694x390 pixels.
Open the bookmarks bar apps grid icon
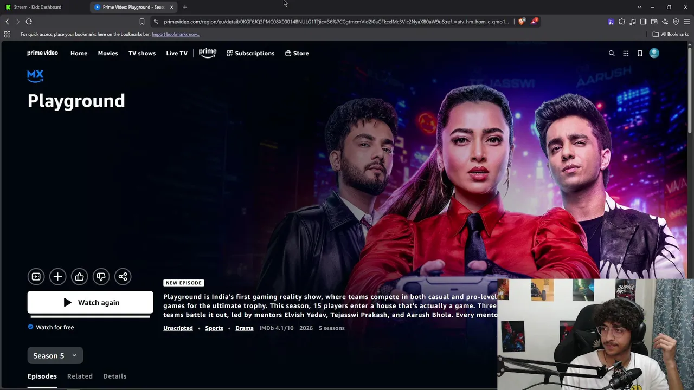pos(7,34)
